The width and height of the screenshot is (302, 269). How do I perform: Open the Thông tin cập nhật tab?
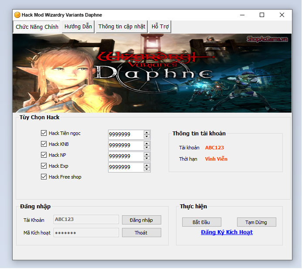[122, 27]
